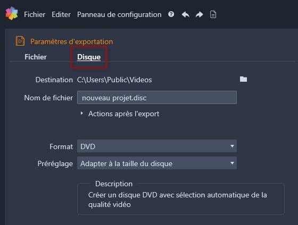This screenshot has height=225, width=298.
Task: Click the Description text box
Action: [x=181, y=199]
